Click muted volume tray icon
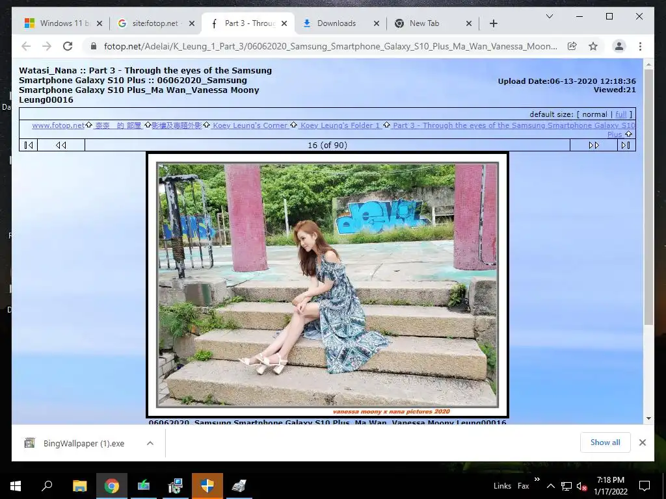The width and height of the screenshot is (666, 499). [582, 486]
